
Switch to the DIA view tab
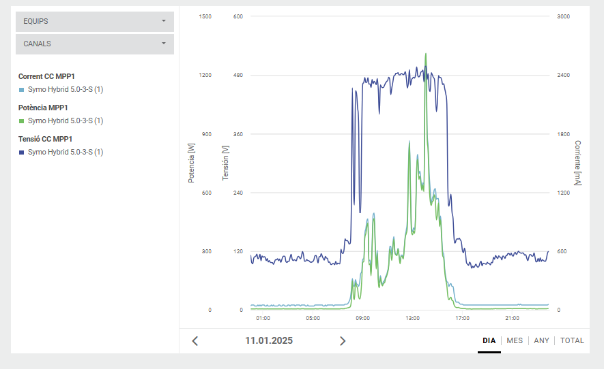tap(489, 340)
